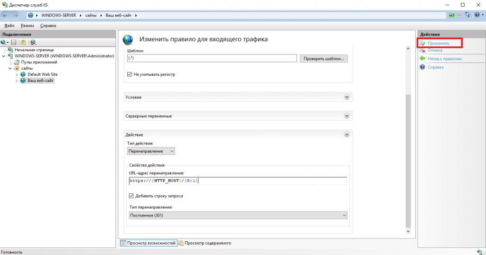Expand the Серверные переменные section
486x255 pixels.
(346, 116)
